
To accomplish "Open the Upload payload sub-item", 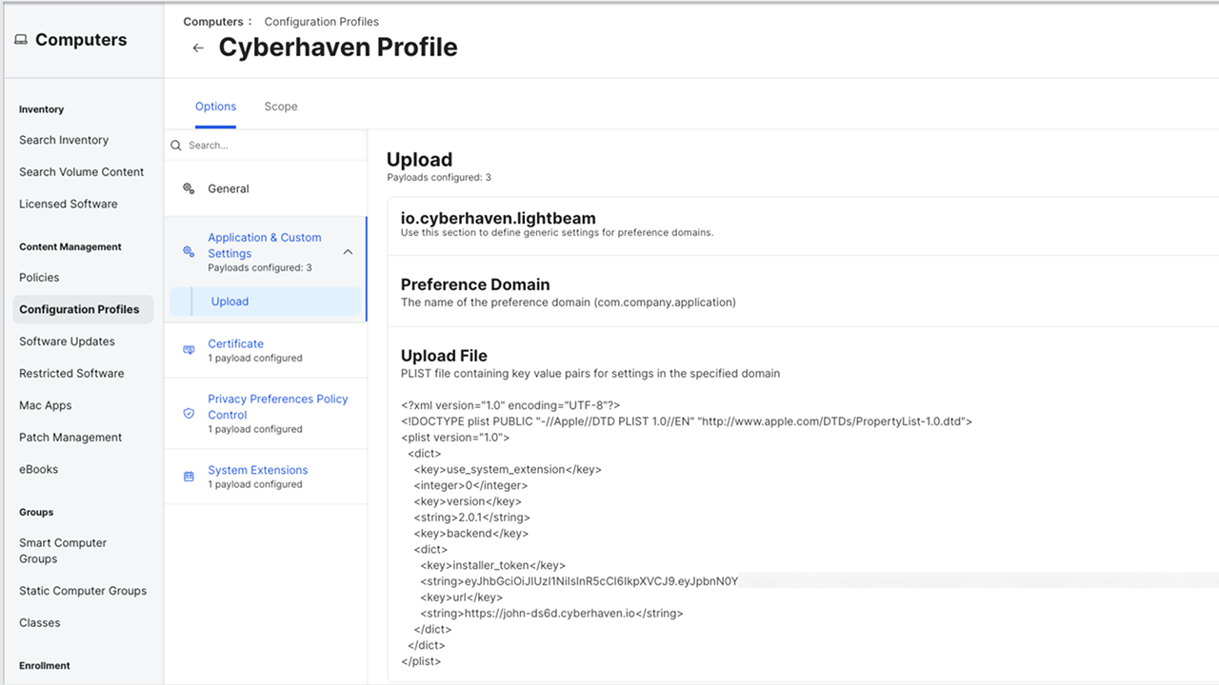I will (x=230, y=302).
